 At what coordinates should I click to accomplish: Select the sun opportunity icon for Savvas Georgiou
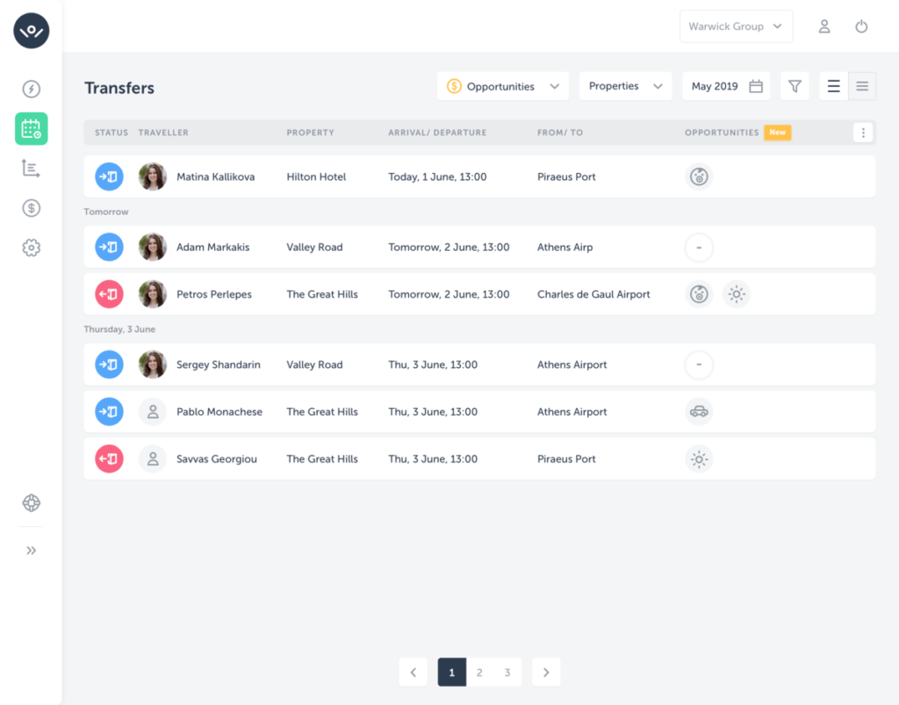pos(699,458)
